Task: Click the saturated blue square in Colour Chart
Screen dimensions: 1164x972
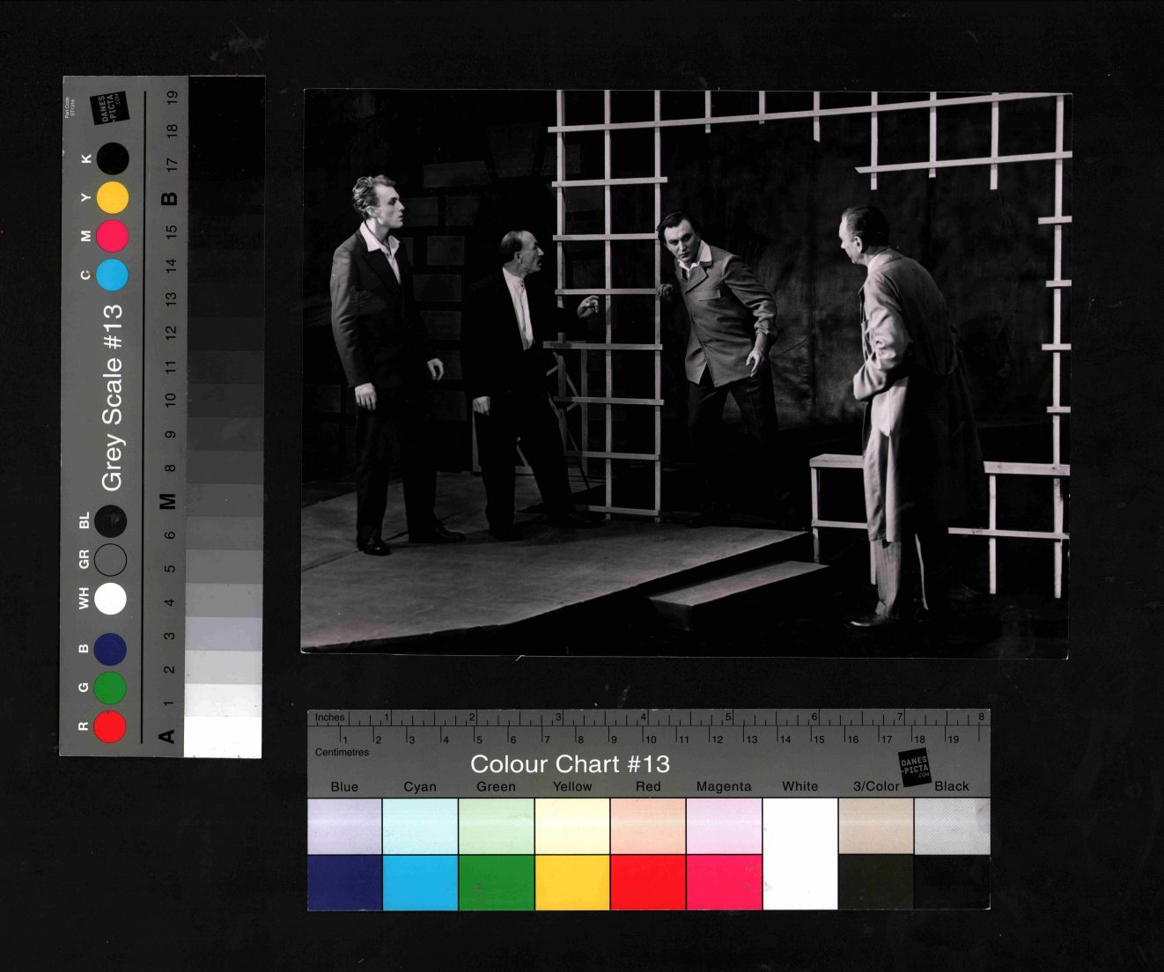Action: tap(344, 882)
